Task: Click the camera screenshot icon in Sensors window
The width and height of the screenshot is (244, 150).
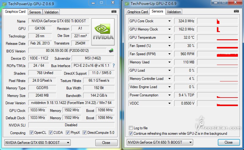Action: click(236, 11)
